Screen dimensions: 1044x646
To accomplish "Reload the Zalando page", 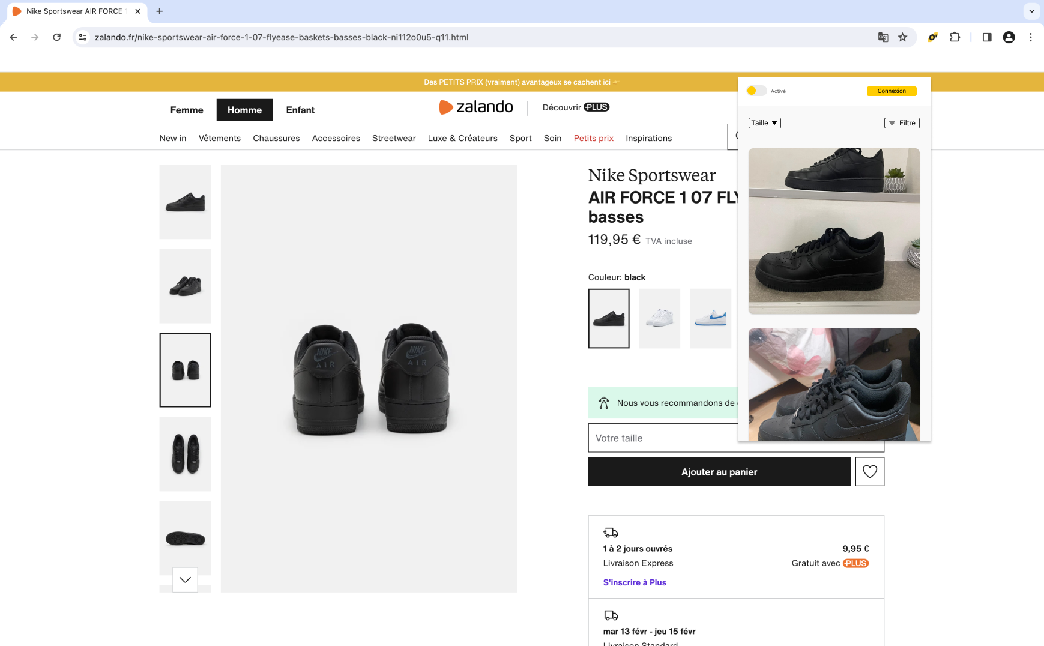I will click(56, 37).
